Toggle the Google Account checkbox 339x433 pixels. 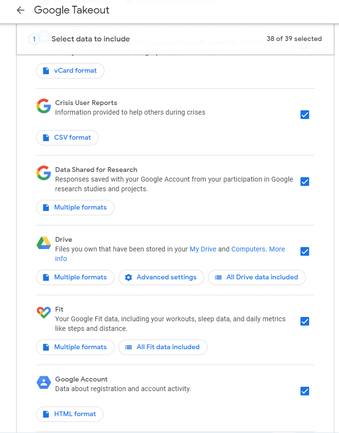304,391
